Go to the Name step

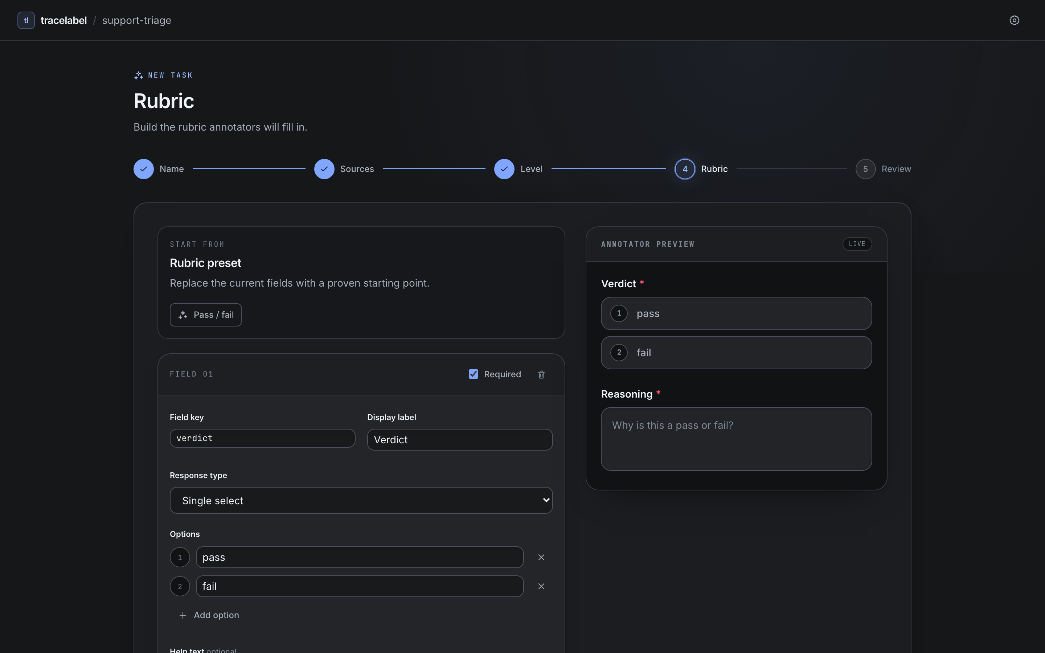tap(159, 169)
